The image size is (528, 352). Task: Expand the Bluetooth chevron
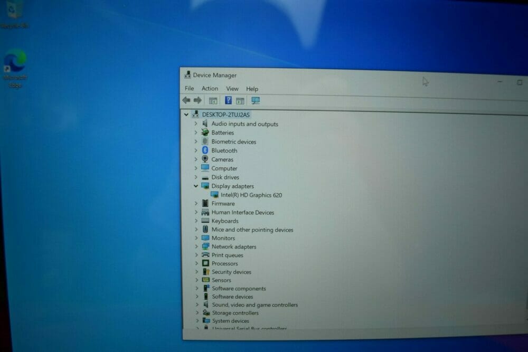coord(196,150)
